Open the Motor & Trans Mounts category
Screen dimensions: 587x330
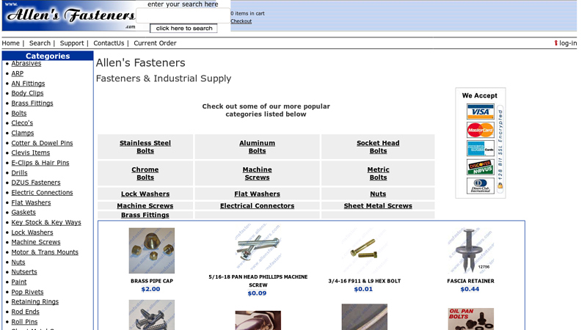tap(45, 252)
